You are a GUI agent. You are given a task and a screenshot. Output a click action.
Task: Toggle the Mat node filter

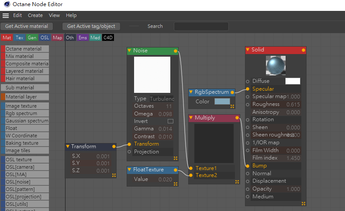coord(7,37)
